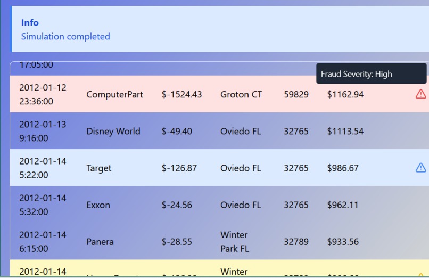Viewport: 429px width, 278px height.
Task: Select the Target merchant cell
Action: pos(99,168)
